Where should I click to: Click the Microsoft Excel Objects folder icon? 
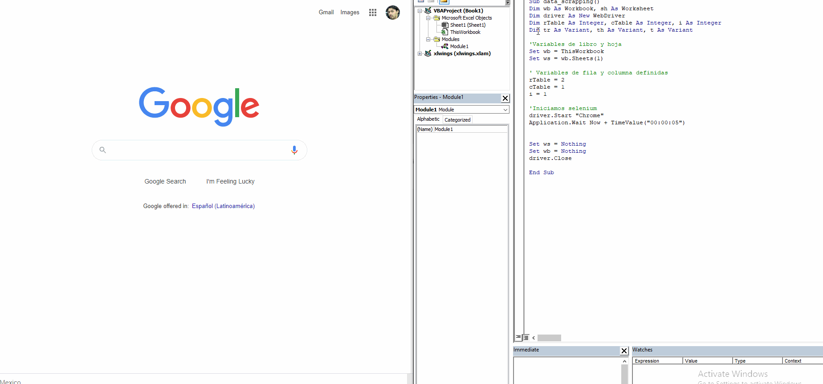[x=436, y=18]
